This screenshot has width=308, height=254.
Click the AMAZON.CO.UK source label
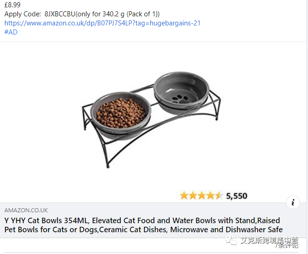coord(26,210)
